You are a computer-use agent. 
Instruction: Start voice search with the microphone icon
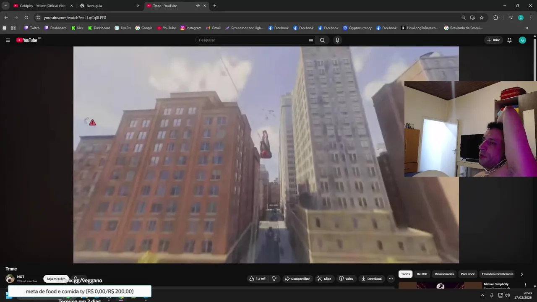[337, 40]
